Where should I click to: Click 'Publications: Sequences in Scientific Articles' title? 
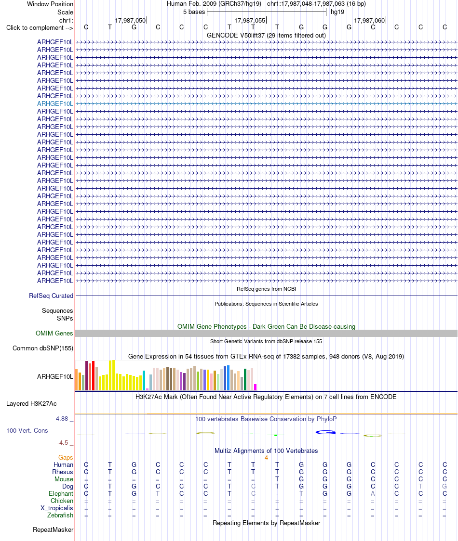[x=266, y=304]
